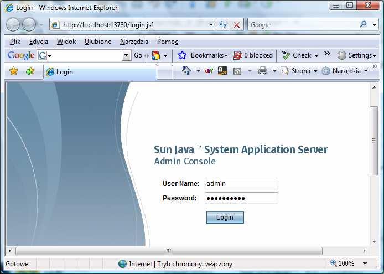Click the vertical scrollbar down arrow

point(374,242)
